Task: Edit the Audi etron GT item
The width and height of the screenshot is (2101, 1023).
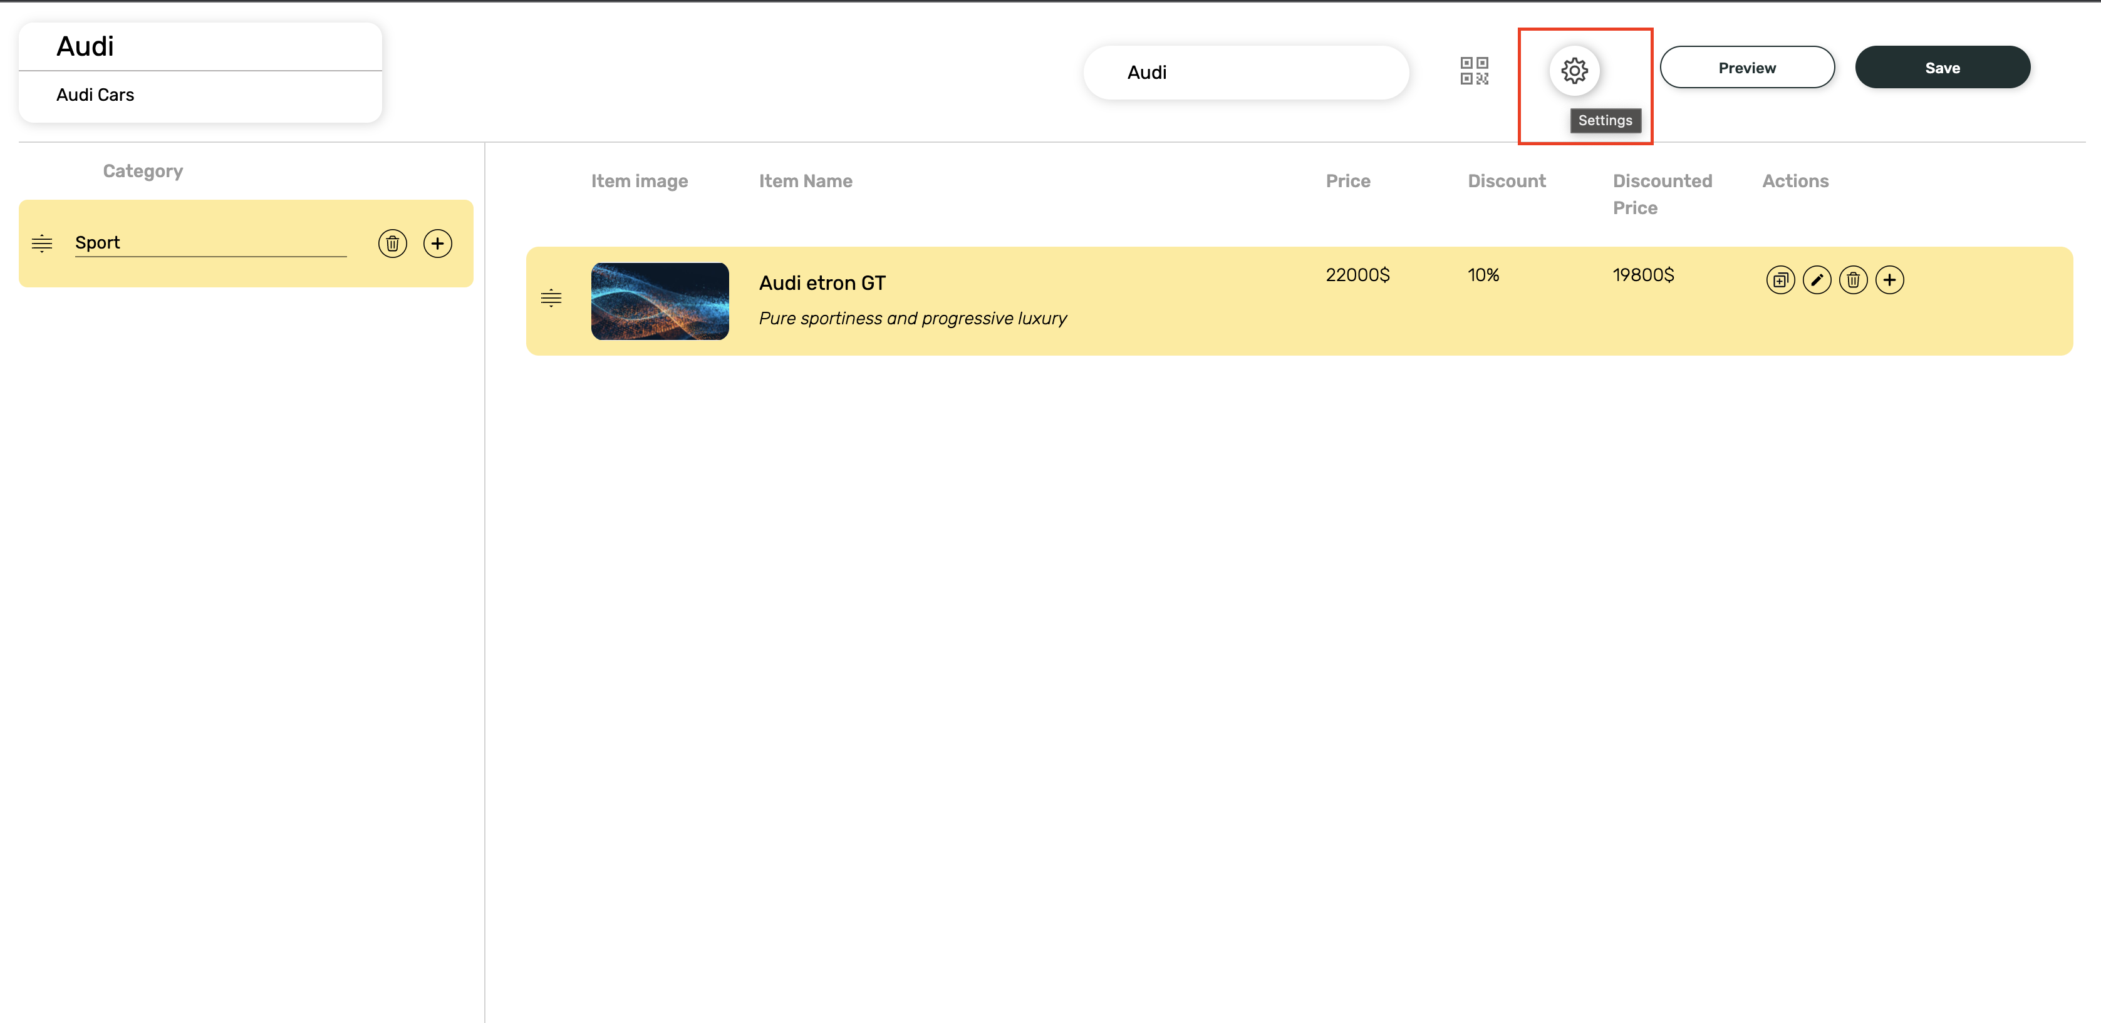Action: click(x=1817, y=280)
